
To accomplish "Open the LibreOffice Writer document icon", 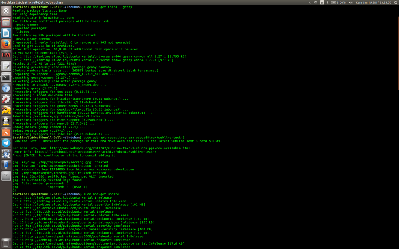I will pyautogui.click(x=6, y=33).
